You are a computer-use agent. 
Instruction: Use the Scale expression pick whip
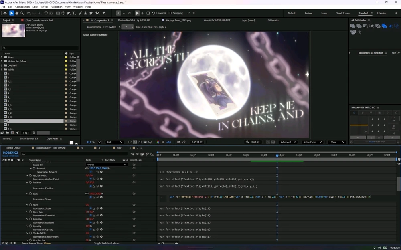[x=98, y=197]
